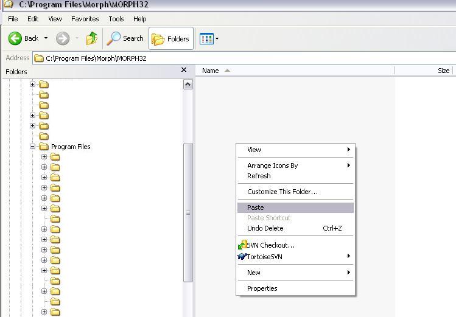Choose Properties in the context menu
Viewport: 456px width, 317px height.
(262, 288)
